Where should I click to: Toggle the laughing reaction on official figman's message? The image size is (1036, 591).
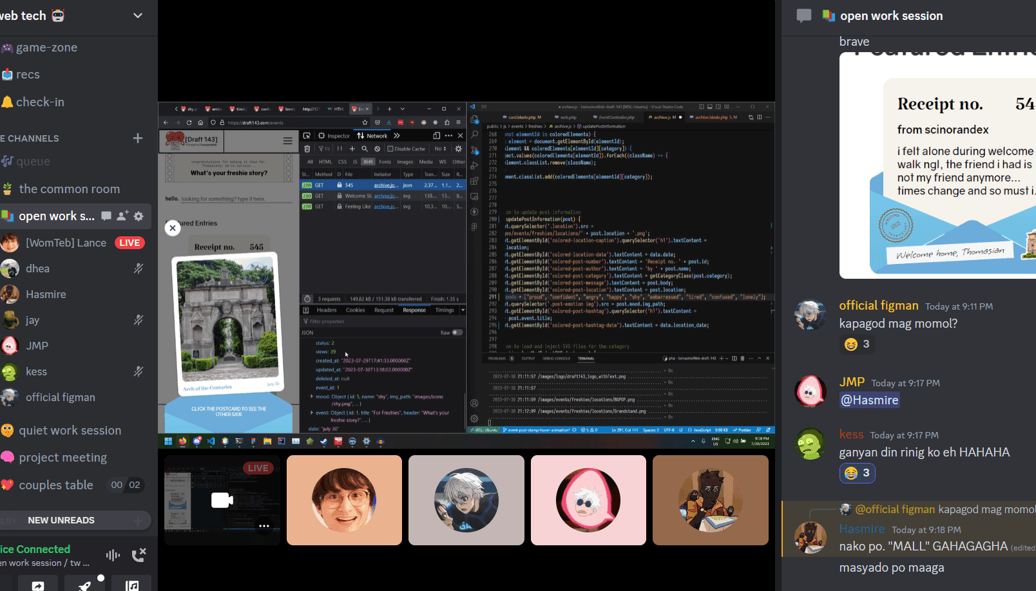857,344
